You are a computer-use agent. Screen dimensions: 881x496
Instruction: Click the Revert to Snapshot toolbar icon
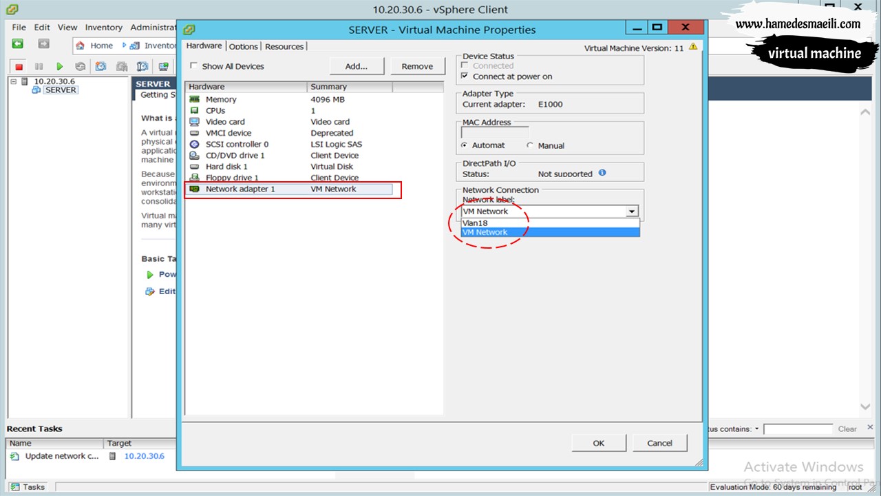[x=122, y=67]
